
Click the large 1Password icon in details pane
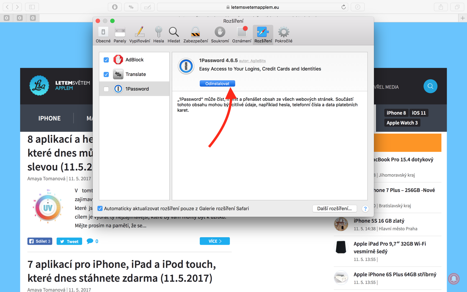[186, 66]
